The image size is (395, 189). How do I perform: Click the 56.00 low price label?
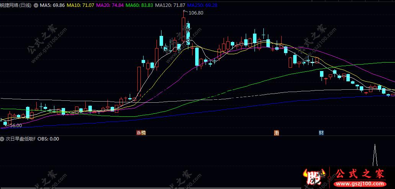click(x=16, y=125)
